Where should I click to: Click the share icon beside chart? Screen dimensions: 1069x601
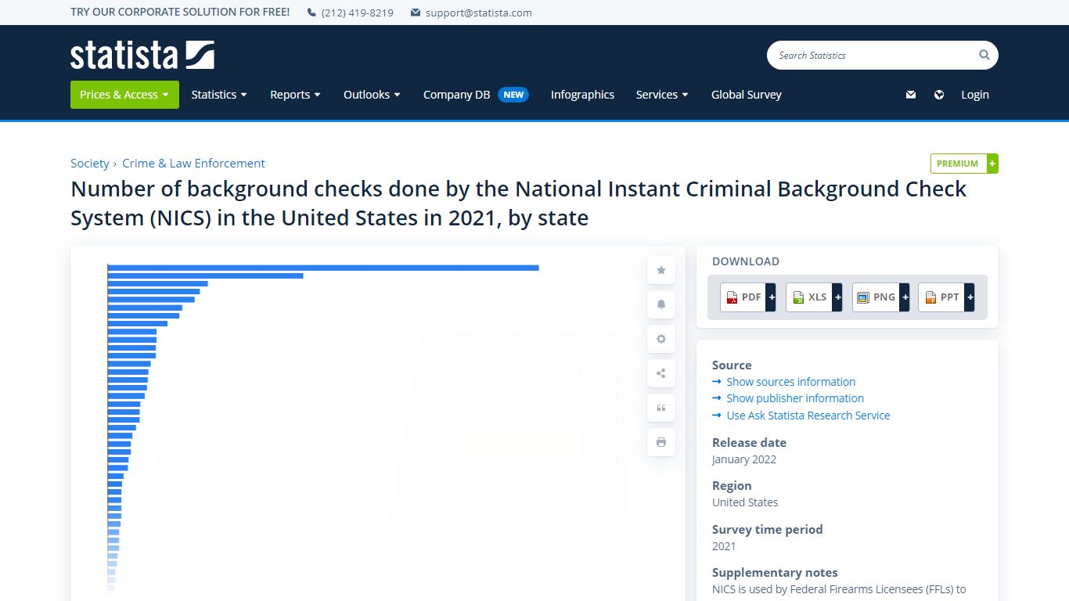coord(661,373)
